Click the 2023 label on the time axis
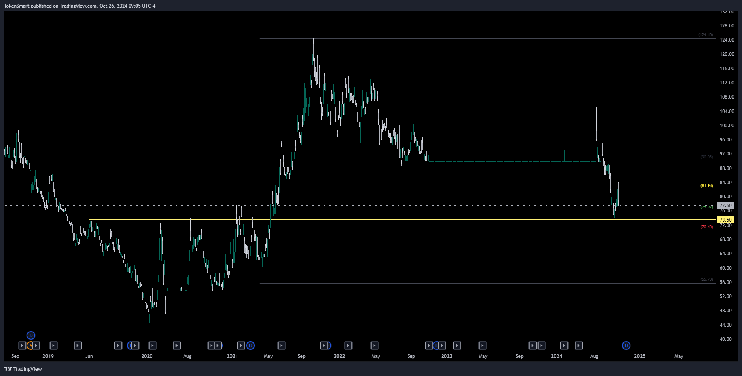The image size is (742, 376). click(447, 356)
